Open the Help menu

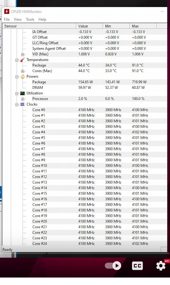[x=42, y=19]
